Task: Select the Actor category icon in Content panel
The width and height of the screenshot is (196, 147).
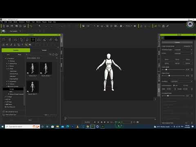Action: click(x=10, y=40)
